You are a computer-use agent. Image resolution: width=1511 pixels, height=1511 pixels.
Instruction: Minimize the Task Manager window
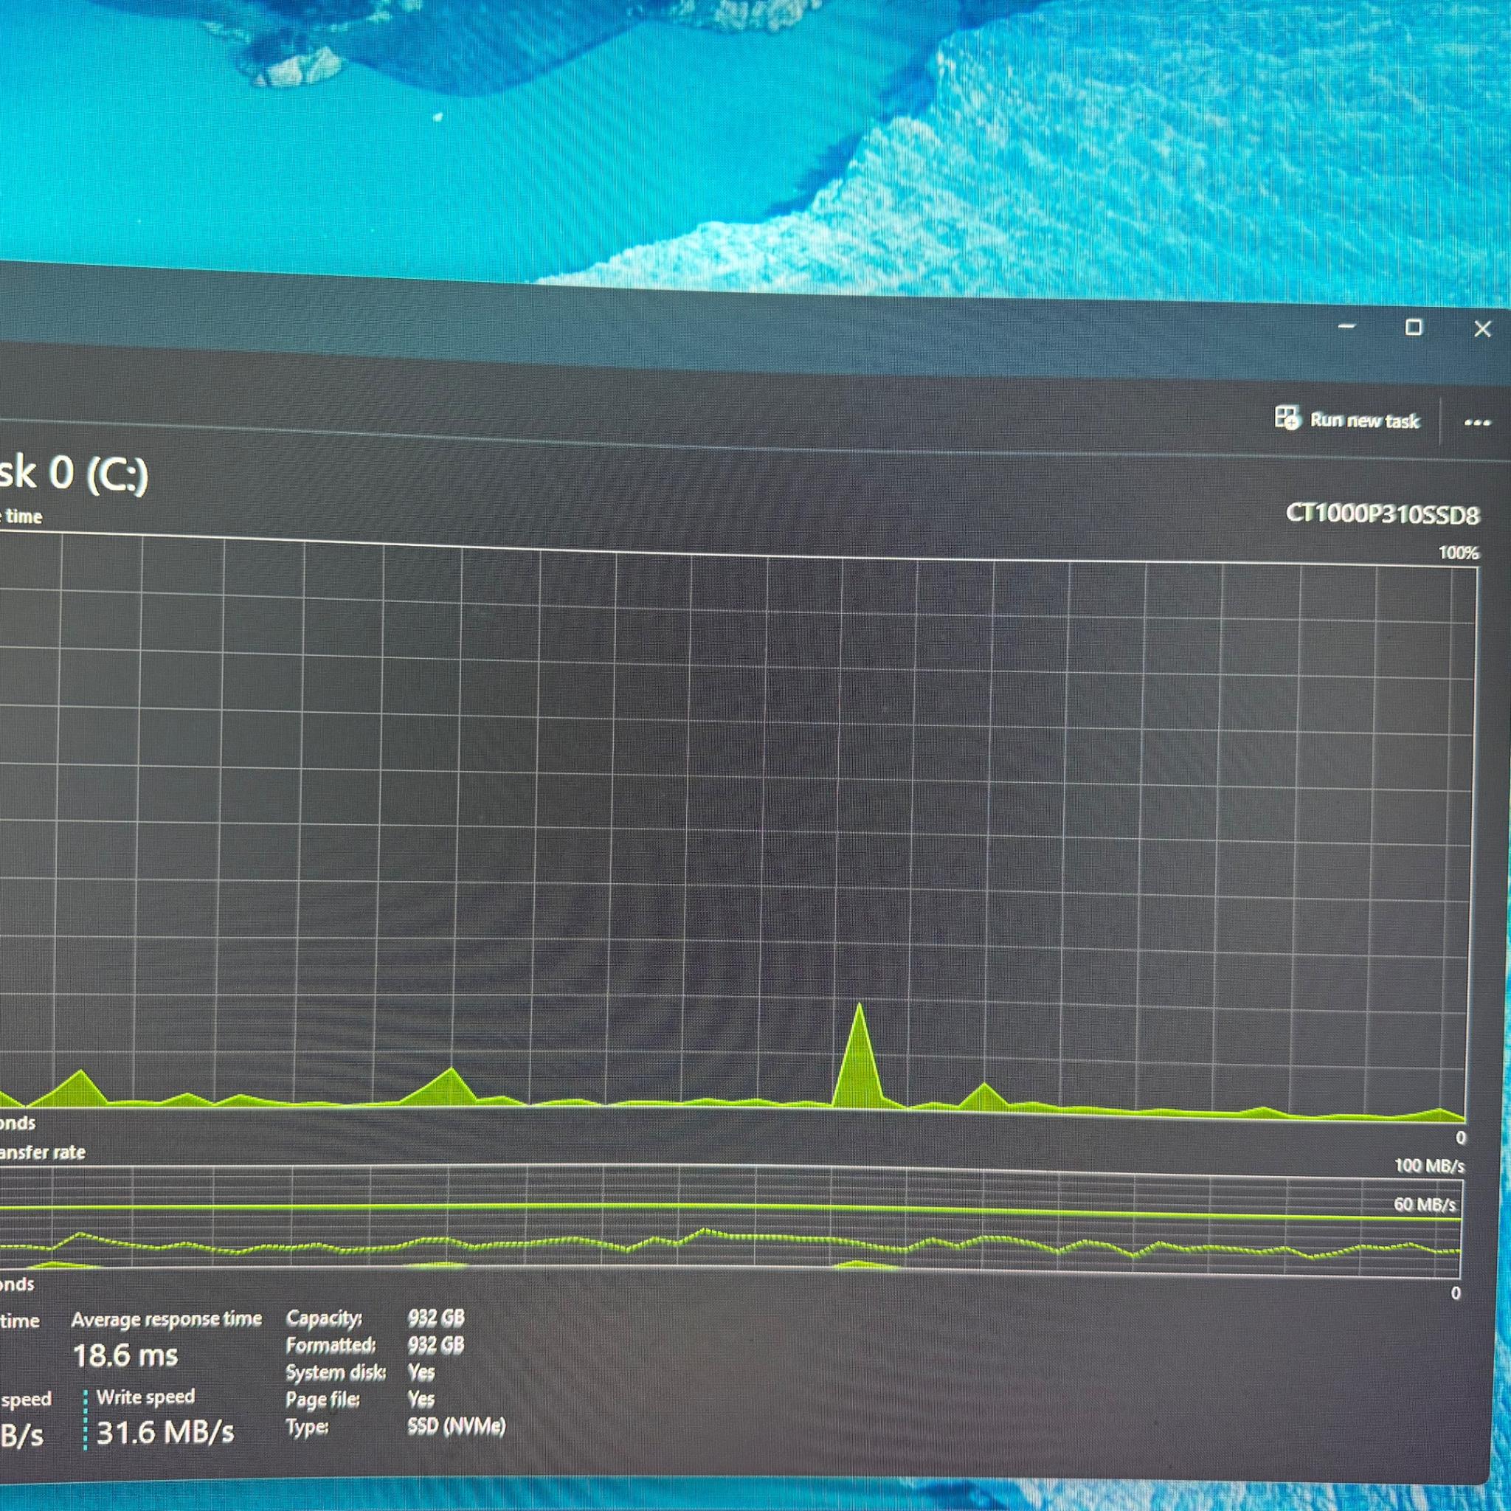click(1346, 326)
